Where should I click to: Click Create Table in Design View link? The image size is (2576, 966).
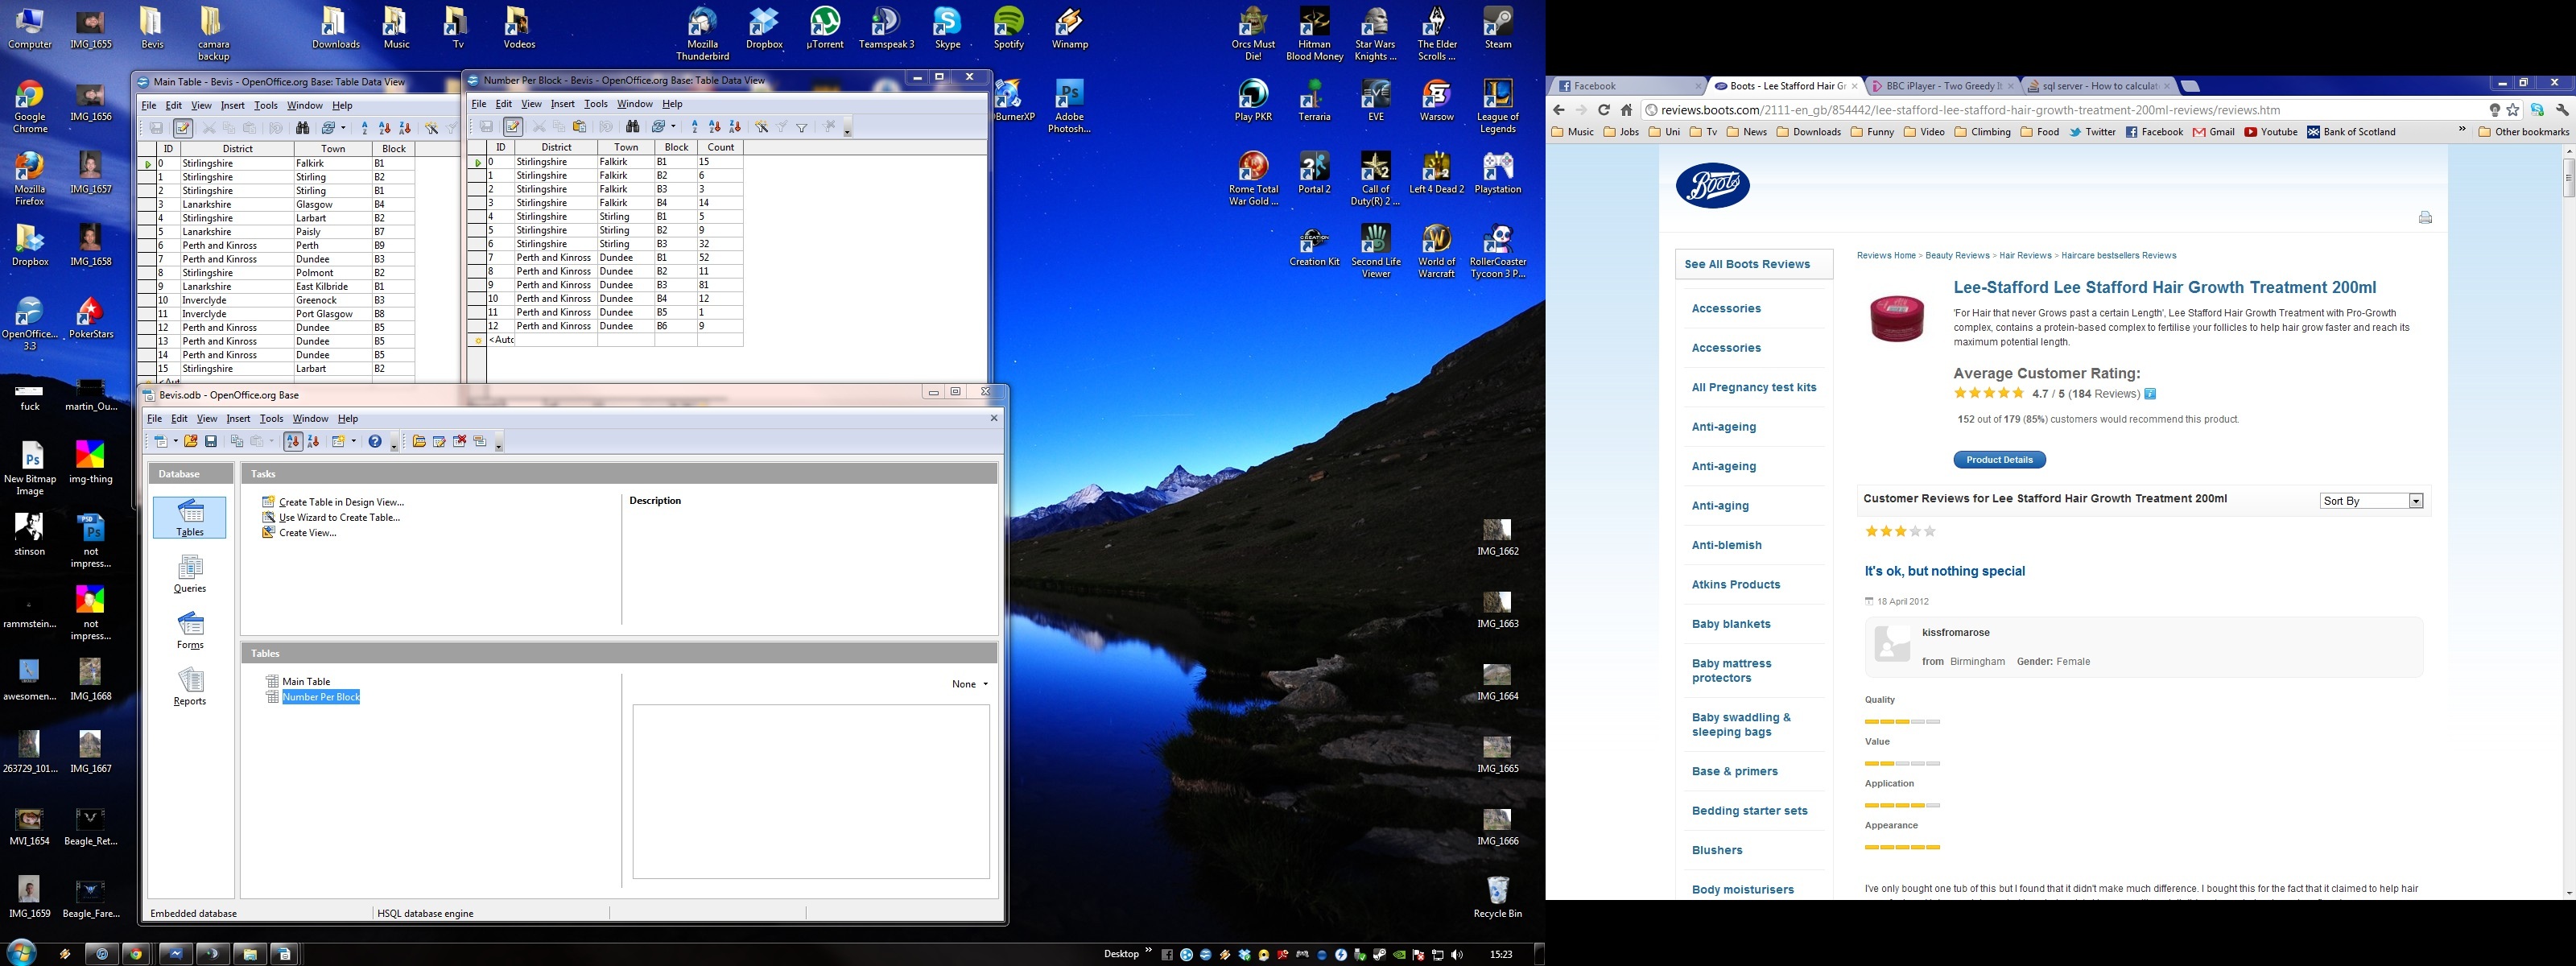(x=341, y=502)
